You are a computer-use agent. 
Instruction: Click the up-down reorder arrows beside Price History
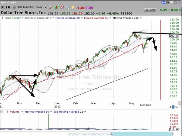tap(2, 18)
